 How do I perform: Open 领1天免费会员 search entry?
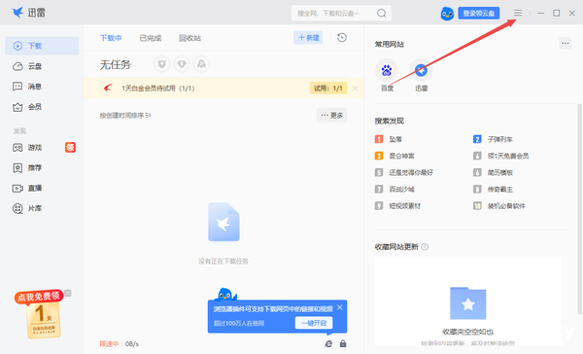point(500,156)
